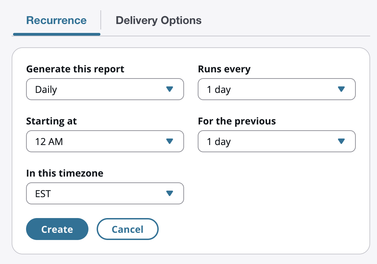The width and height of the screenshot is (377, 264).
Task: Expand the Runs every combo box
Action: pos(277,89)
